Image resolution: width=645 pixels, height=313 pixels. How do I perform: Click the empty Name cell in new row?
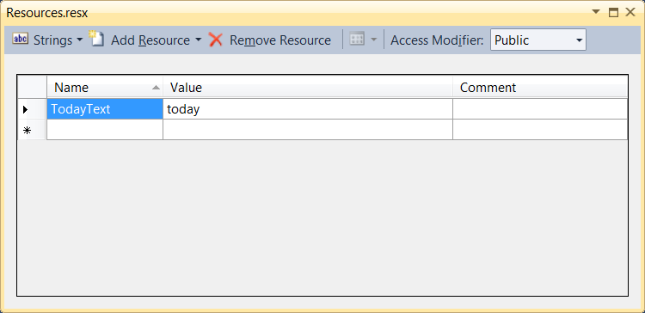coord(105,130)
